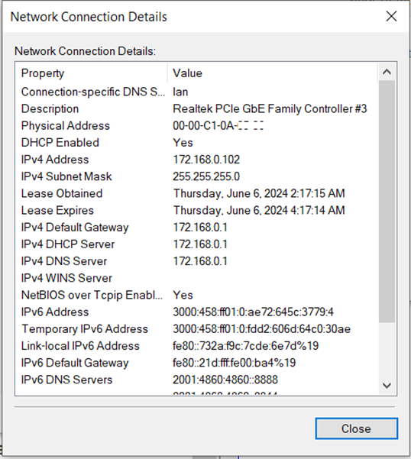Screen dimensions: 411x459
Task: Select the DHCP Enabled row
Action: click(197, 143)
